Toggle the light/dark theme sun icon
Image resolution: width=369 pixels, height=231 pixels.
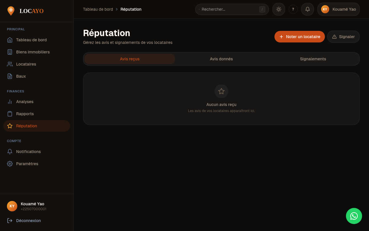pos(278,9)
